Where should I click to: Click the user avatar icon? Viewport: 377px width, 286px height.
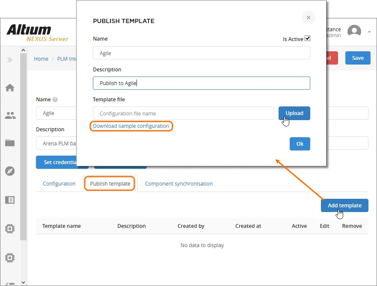click(354, 32)
